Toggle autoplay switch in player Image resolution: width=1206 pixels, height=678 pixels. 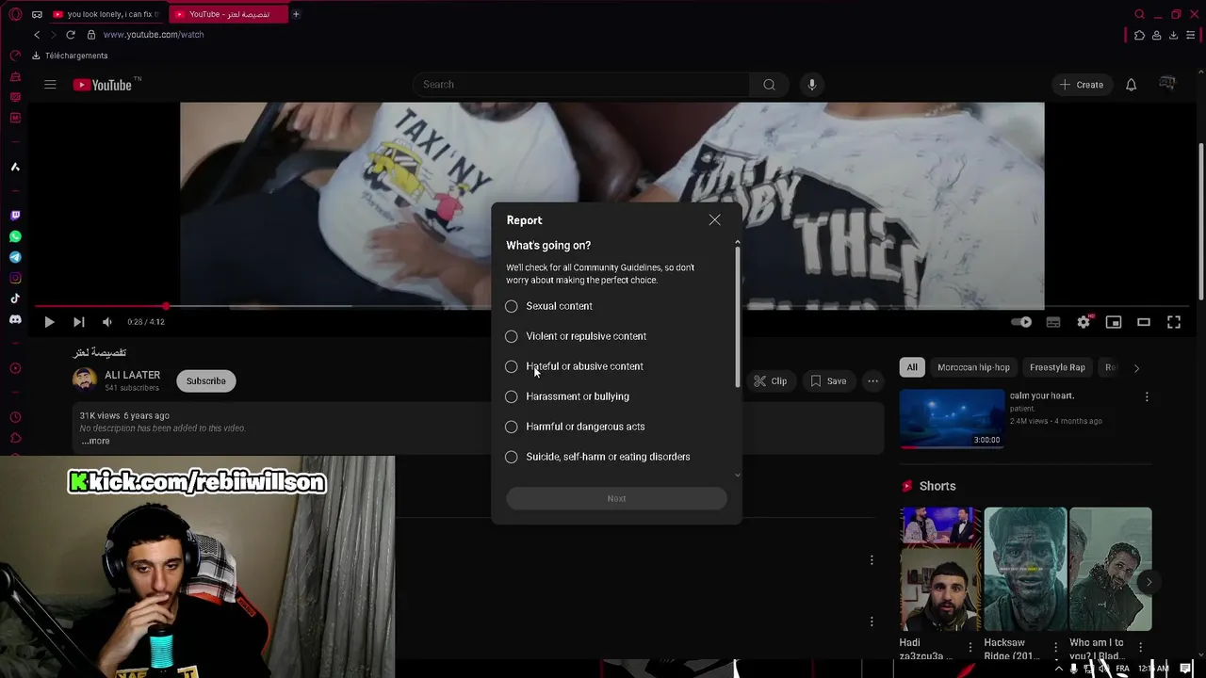click(1021, 322)
